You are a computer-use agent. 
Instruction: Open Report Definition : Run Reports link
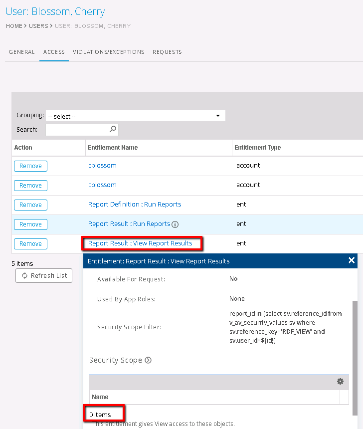(134, 205)
